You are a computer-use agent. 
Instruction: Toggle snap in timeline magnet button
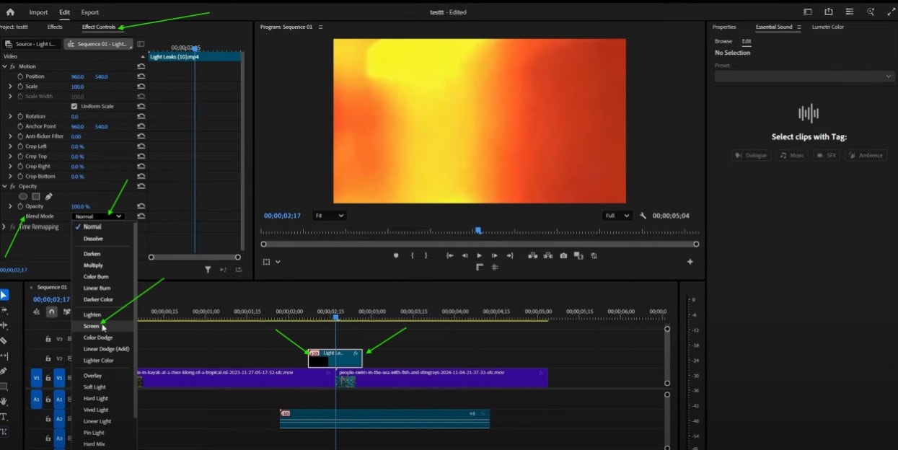[x=52, y=312]
